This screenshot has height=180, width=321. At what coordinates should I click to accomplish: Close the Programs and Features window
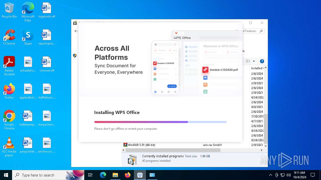pyautogui.click(x=262, y=23)
